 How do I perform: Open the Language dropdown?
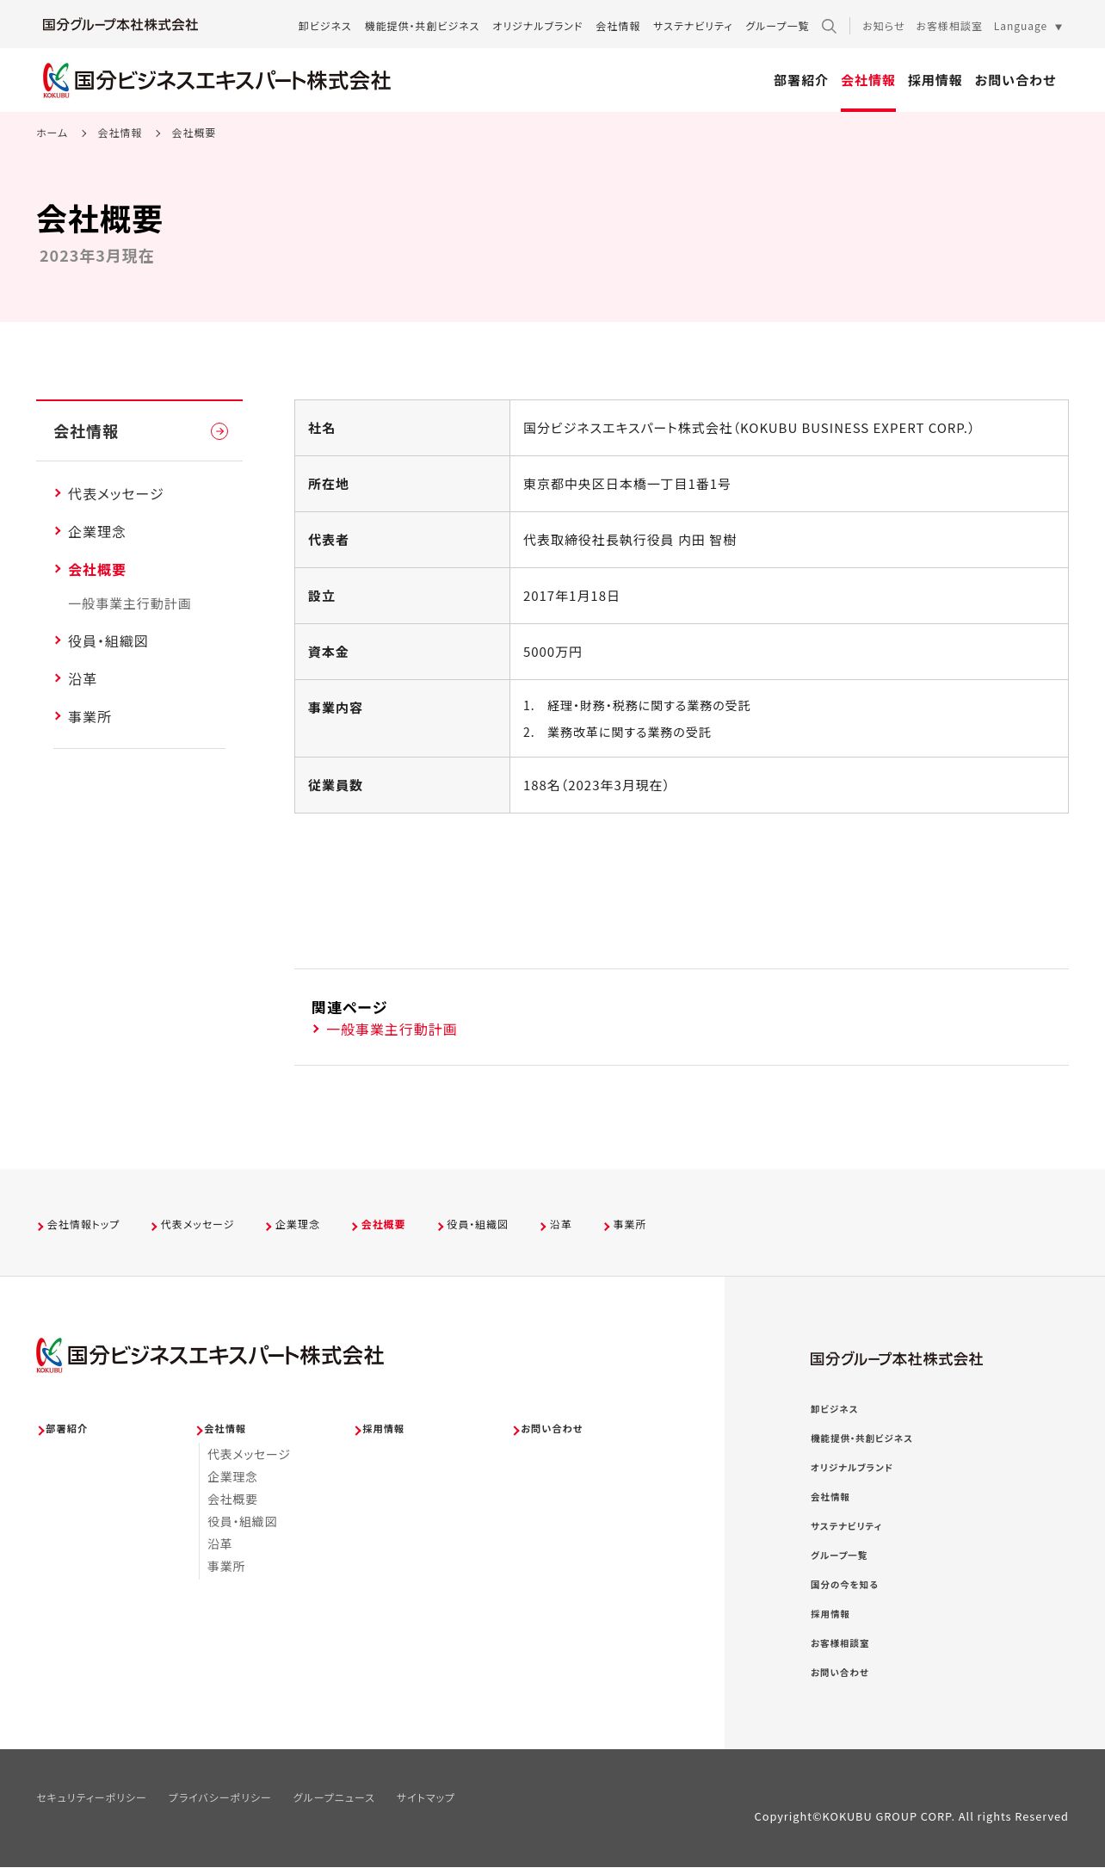click(1028, 26)
